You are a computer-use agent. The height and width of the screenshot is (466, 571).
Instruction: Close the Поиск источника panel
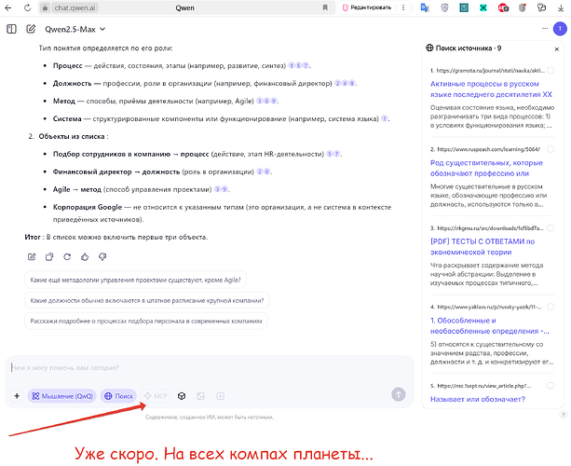556,49
